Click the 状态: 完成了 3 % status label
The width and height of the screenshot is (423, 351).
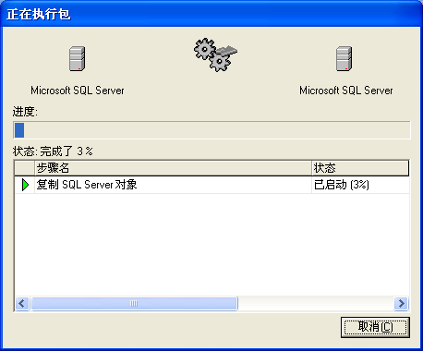coord(53,151)
